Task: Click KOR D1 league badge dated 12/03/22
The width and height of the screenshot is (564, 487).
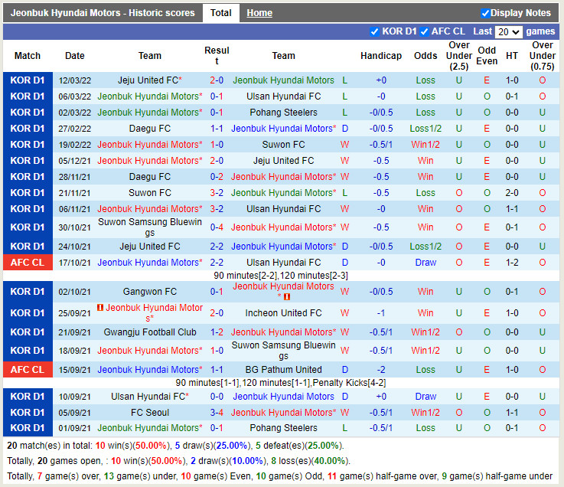Action: (28, 80)
